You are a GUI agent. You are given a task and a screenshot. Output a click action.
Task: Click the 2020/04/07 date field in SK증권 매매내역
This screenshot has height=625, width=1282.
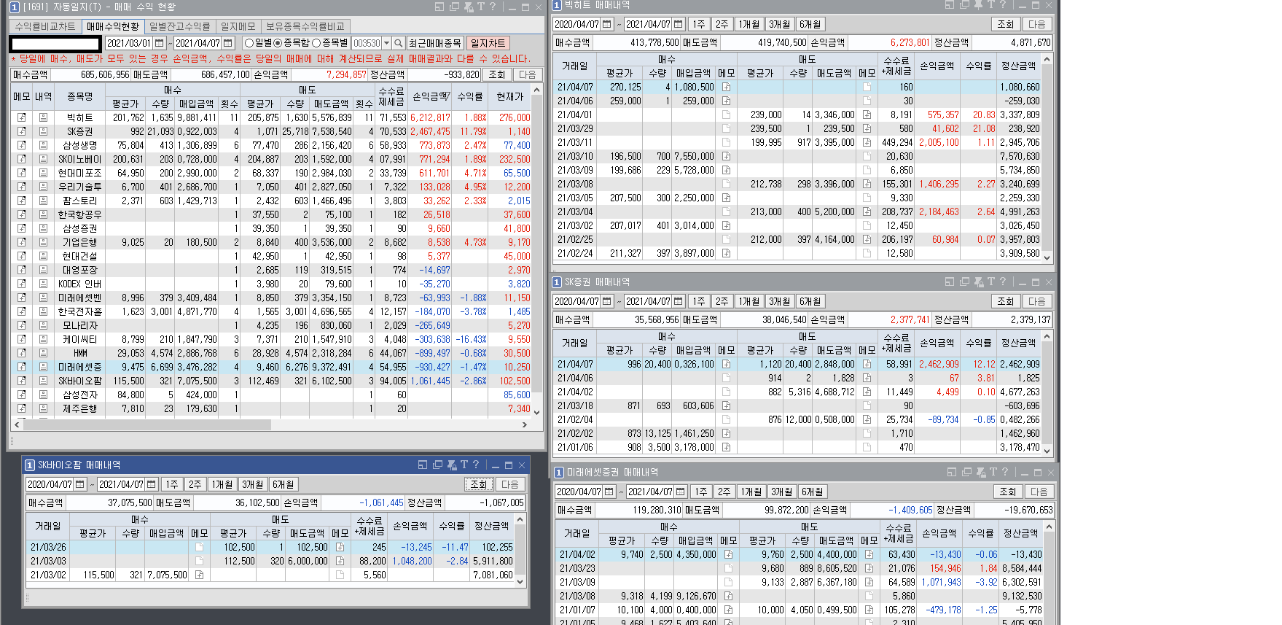pos(577,301)
